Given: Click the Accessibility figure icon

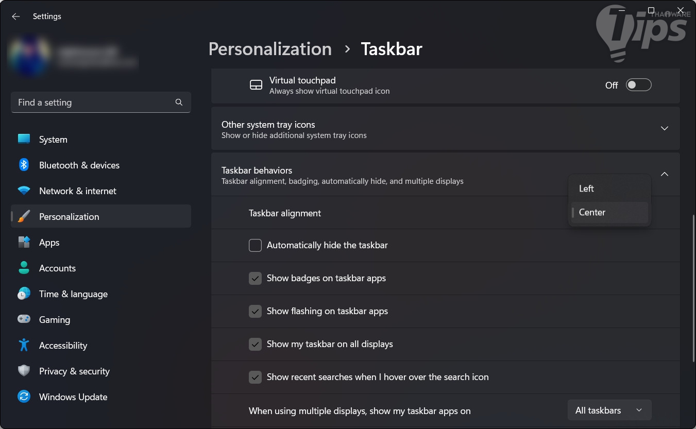Looking at the screenshot, I should point(24,345).
